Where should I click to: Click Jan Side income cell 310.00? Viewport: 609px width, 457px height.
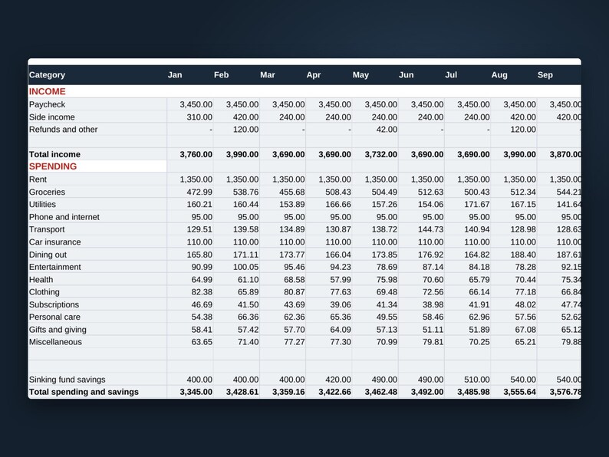(x=190, y=117)
